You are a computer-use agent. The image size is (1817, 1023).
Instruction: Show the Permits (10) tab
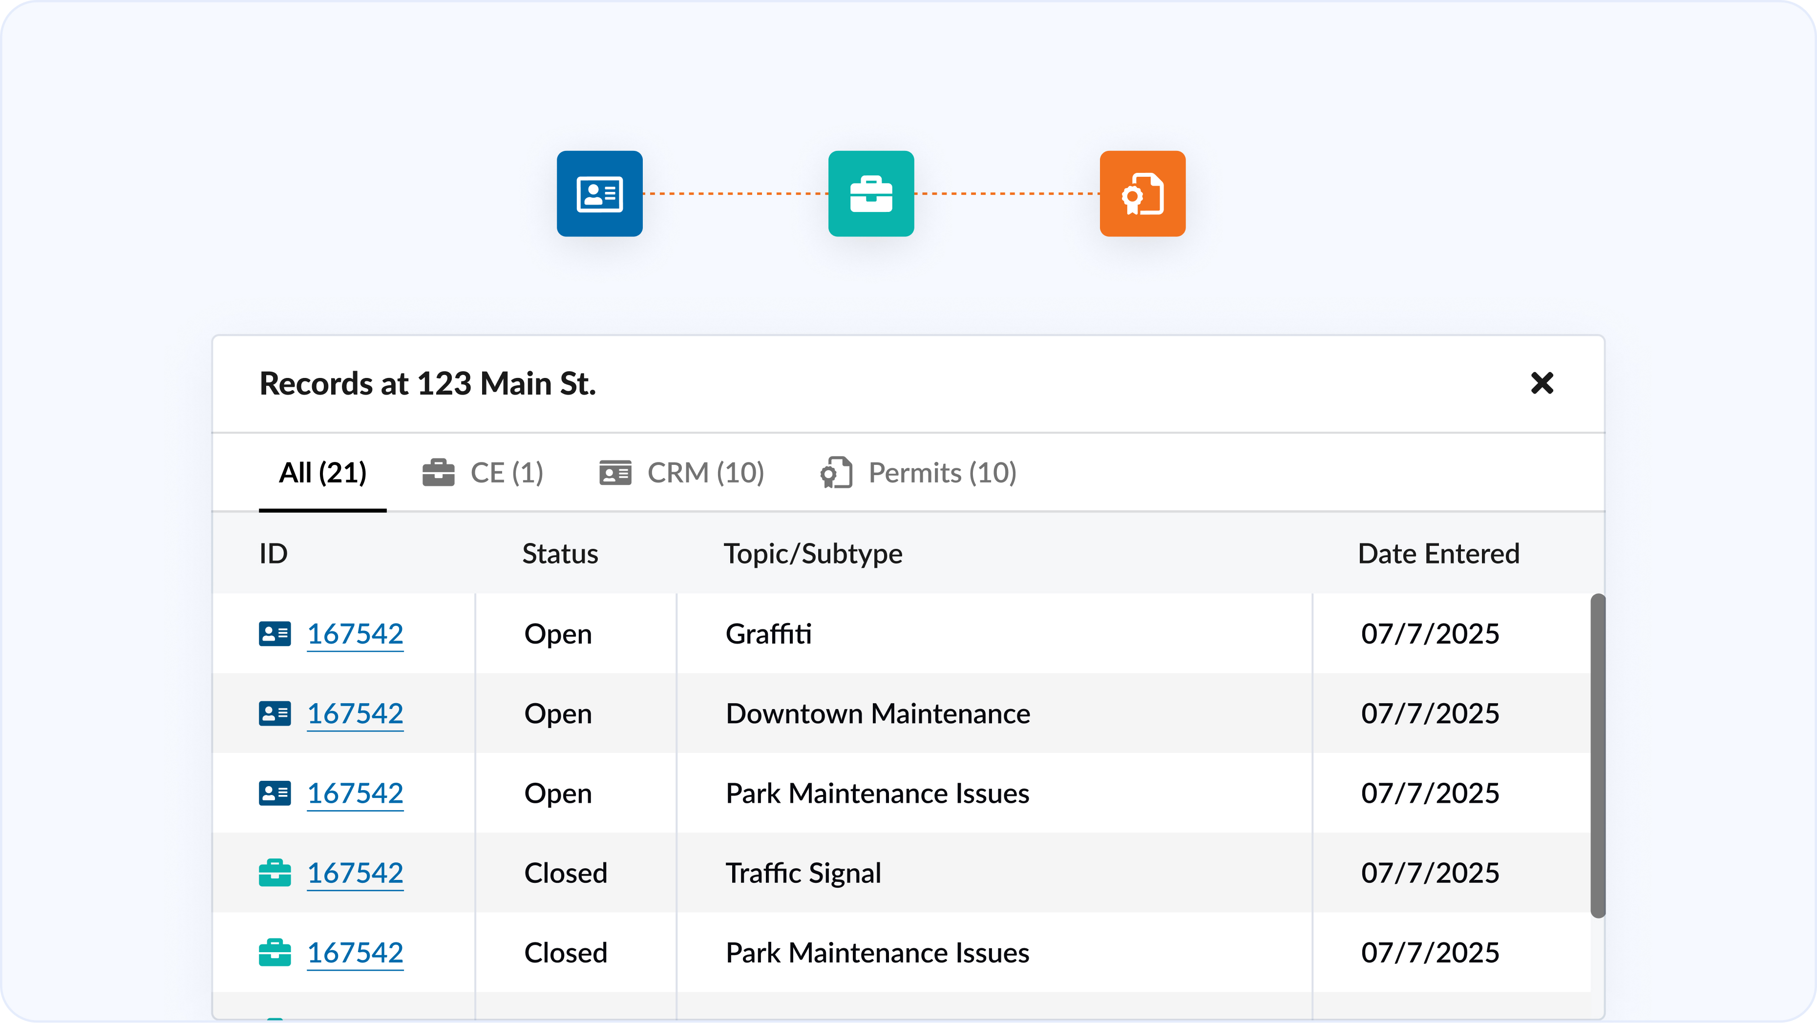tap(918, 472)
